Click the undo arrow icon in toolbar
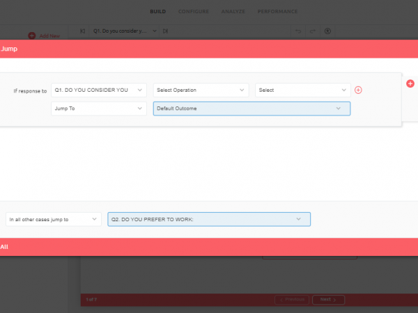The image size is (418, 313). (x=298, y=31)
